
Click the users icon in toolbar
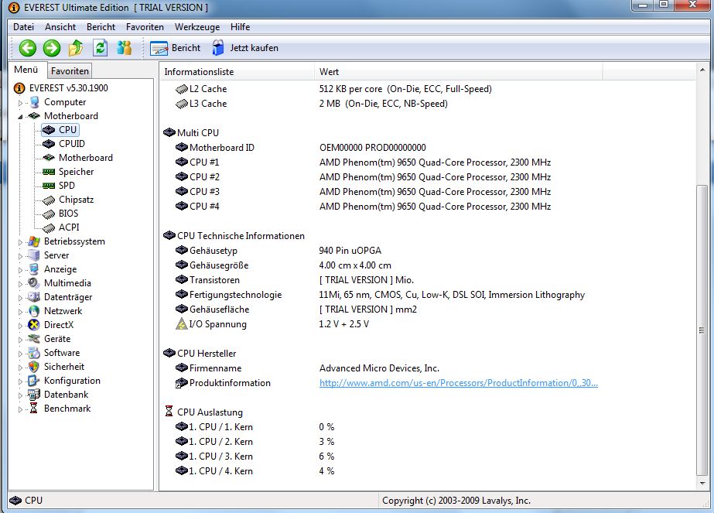(x=124, y=48)
